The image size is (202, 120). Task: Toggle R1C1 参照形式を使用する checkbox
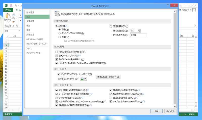click(57, 52)
